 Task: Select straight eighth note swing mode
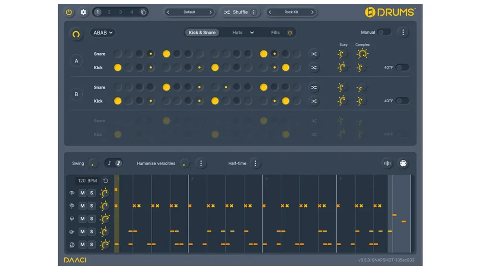(x=109, y=163)
